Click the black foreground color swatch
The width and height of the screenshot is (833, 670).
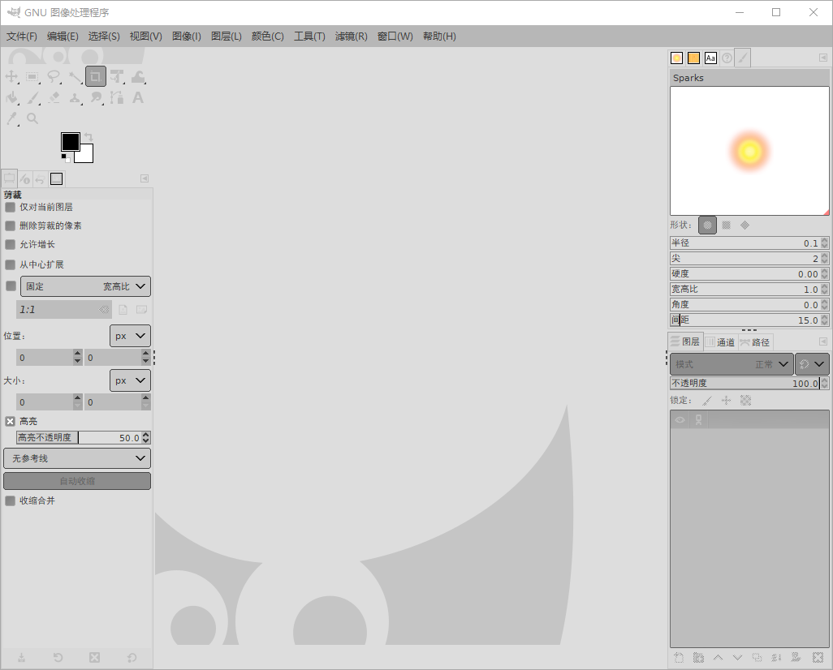pyautogui.click(x=70, y=141)
